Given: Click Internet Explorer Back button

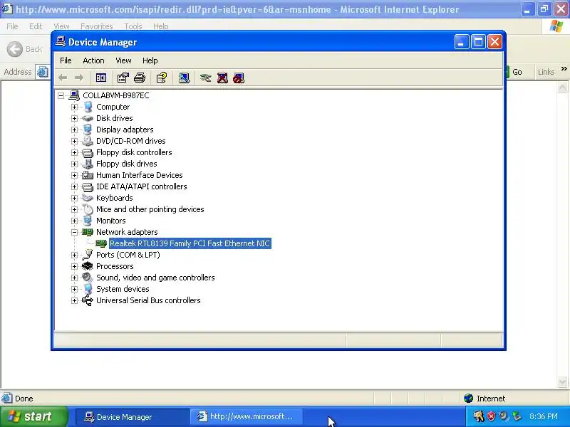Looking at the screenshot, I should tap(25, 49).
